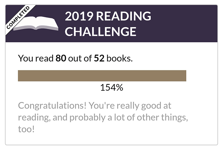This screenshot has height=154, width=223.
Task: Click the word "too!"
Action: [x=26, y=129]
